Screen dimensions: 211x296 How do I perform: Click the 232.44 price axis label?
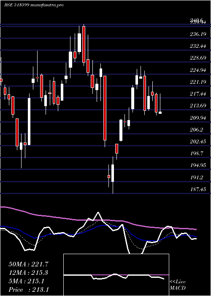[197, 46]
